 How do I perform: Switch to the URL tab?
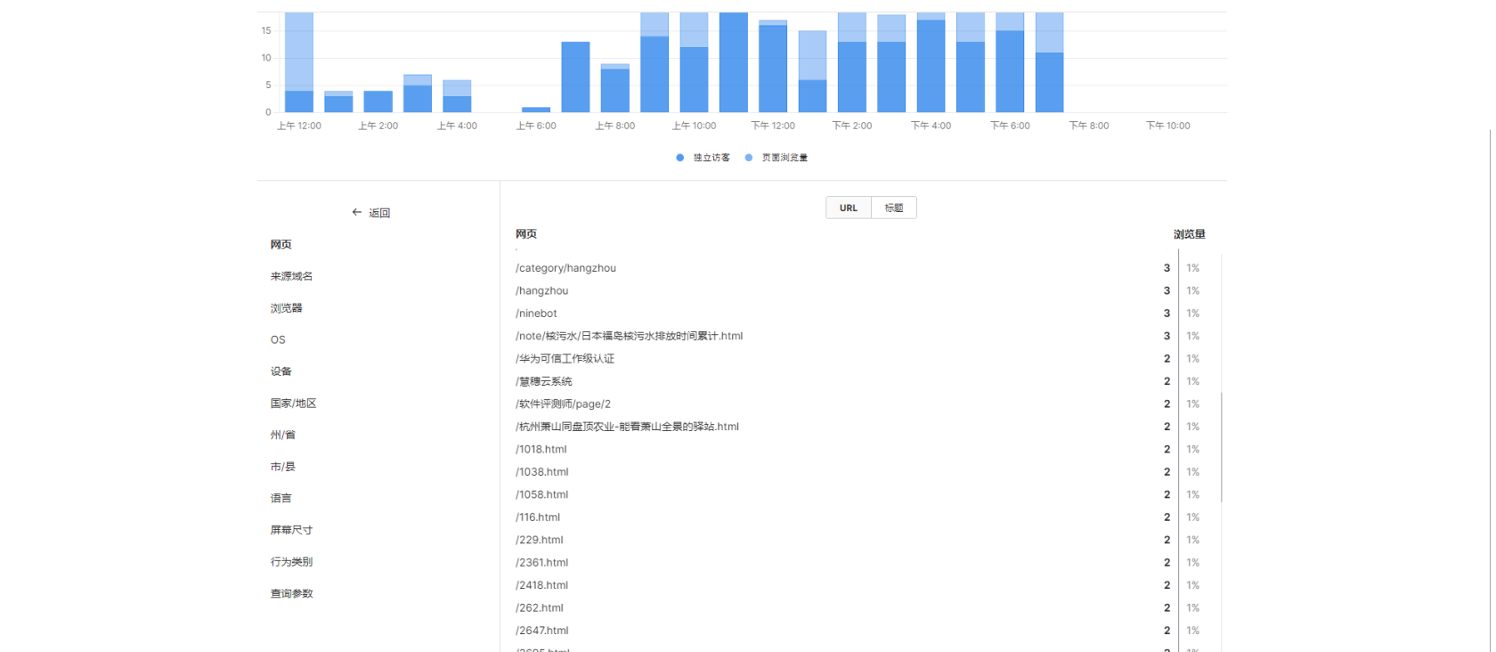tap(848, 208)
